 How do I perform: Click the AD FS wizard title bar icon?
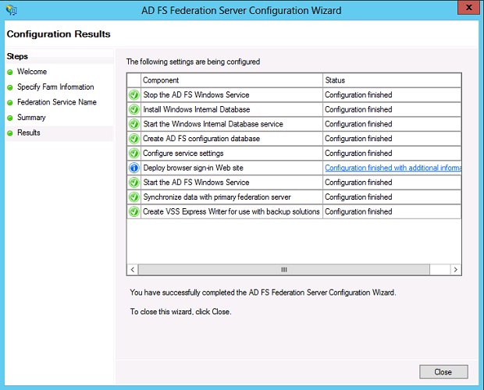pos(12,10)
